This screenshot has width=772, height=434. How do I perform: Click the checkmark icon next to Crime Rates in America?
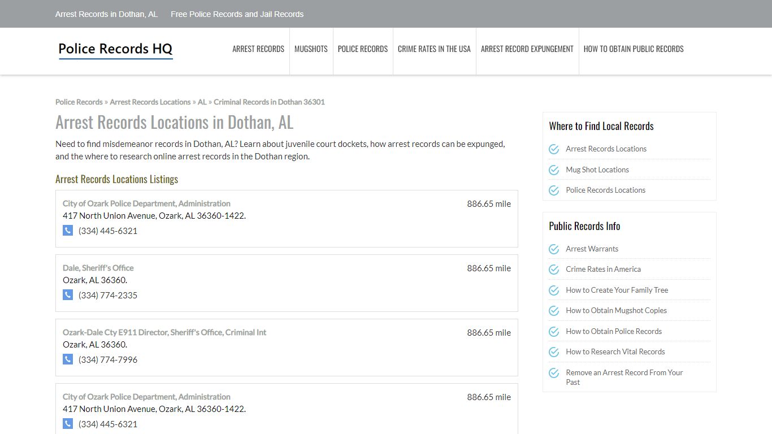coord(554,270)
